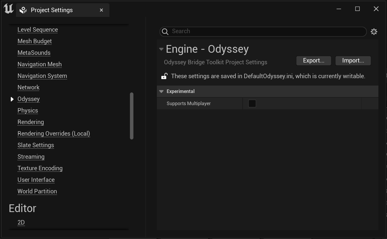Open 2D editor settings
The height and width of the screenshot is (239, 387).
click(x=21, y=222)
